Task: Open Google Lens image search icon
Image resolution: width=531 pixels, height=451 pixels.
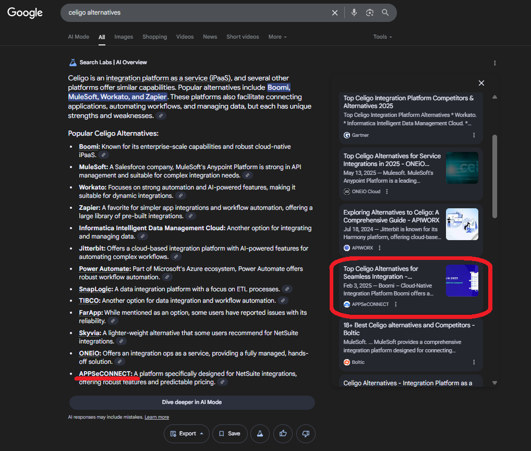Action: pyautogui.click(x=369, y=13)
